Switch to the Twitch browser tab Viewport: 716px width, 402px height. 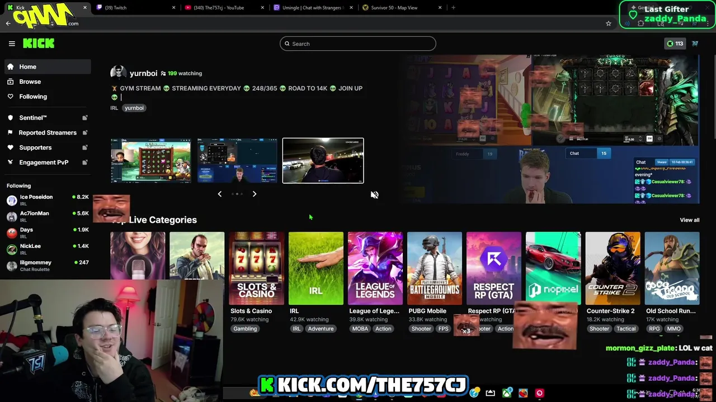pyautogui.click(x=135, y=8)
